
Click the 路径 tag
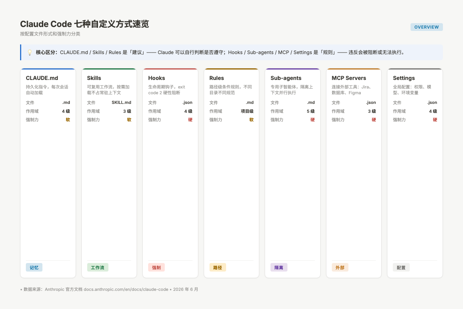coord(218,267)
